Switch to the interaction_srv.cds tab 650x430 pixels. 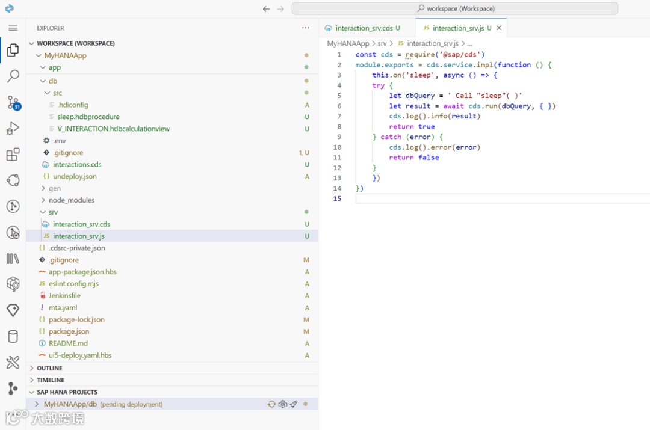point(364,28)
